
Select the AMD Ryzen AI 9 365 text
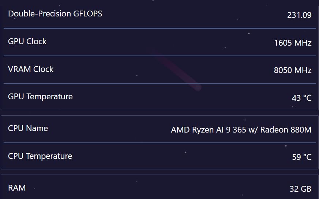(x=209, y=130)
